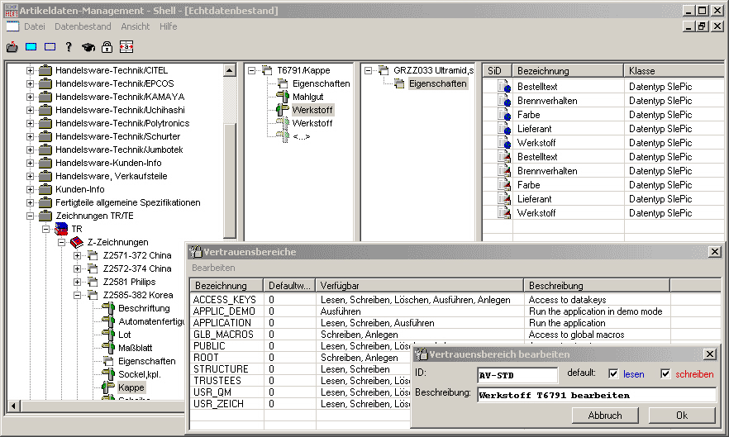
Task: Open help via the question mark icon
Action: 69,46
